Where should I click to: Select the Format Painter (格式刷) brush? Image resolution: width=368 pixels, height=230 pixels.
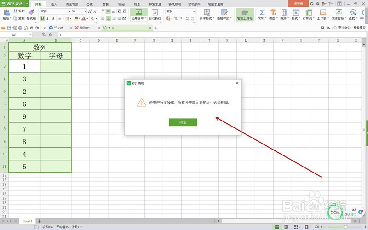(x=31, y=12)
